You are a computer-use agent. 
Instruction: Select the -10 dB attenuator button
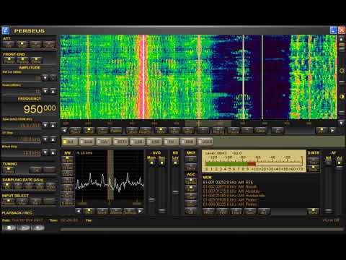pyautogui.click(x=22, y=45)
